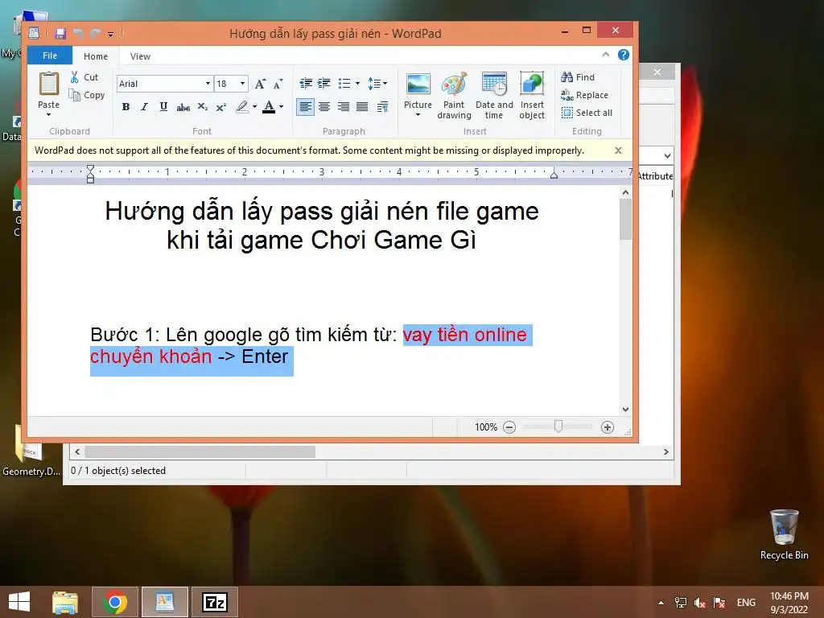Screen dimensions: 824x618
Task: Switch to the Home tab
Action: tap(96, 56)
